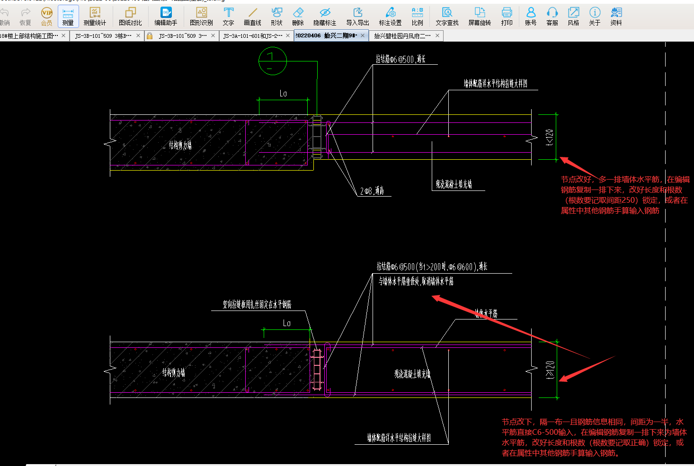
Task: Close the 始兴碧桂园丹凤府二 tab
Action: point(437,35)
